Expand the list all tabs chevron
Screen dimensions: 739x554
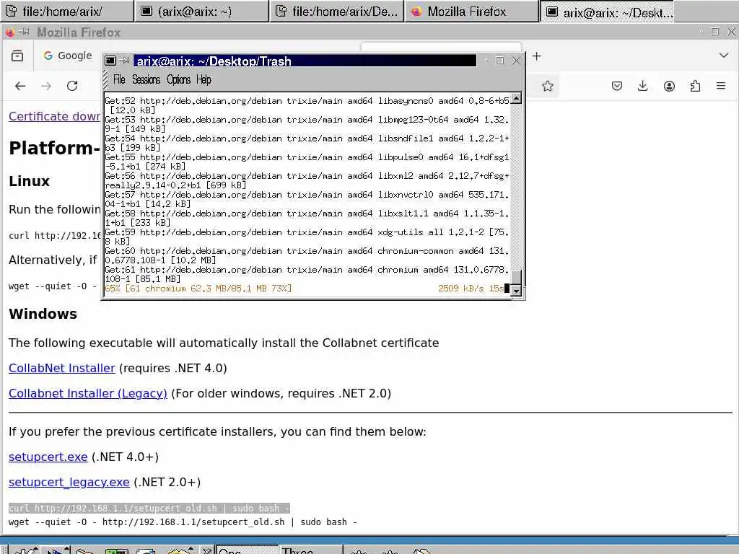tap(724, 56)
